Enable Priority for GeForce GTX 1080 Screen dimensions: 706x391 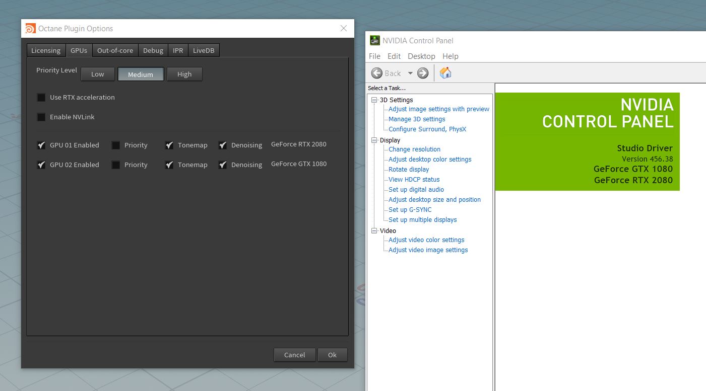pos(116,165)
